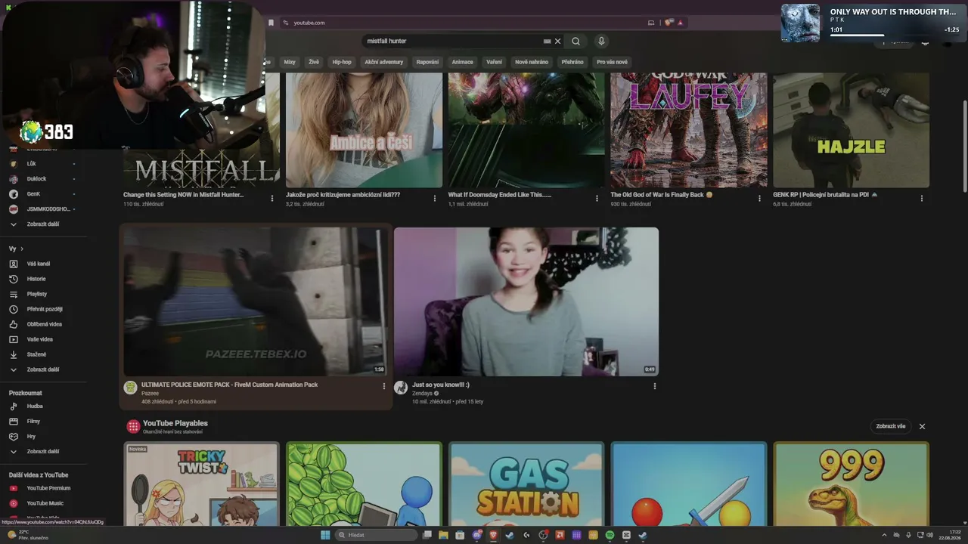968x544 pixels.
Task: Open the Vy section chevron header
Action: (x=16, y=249)
